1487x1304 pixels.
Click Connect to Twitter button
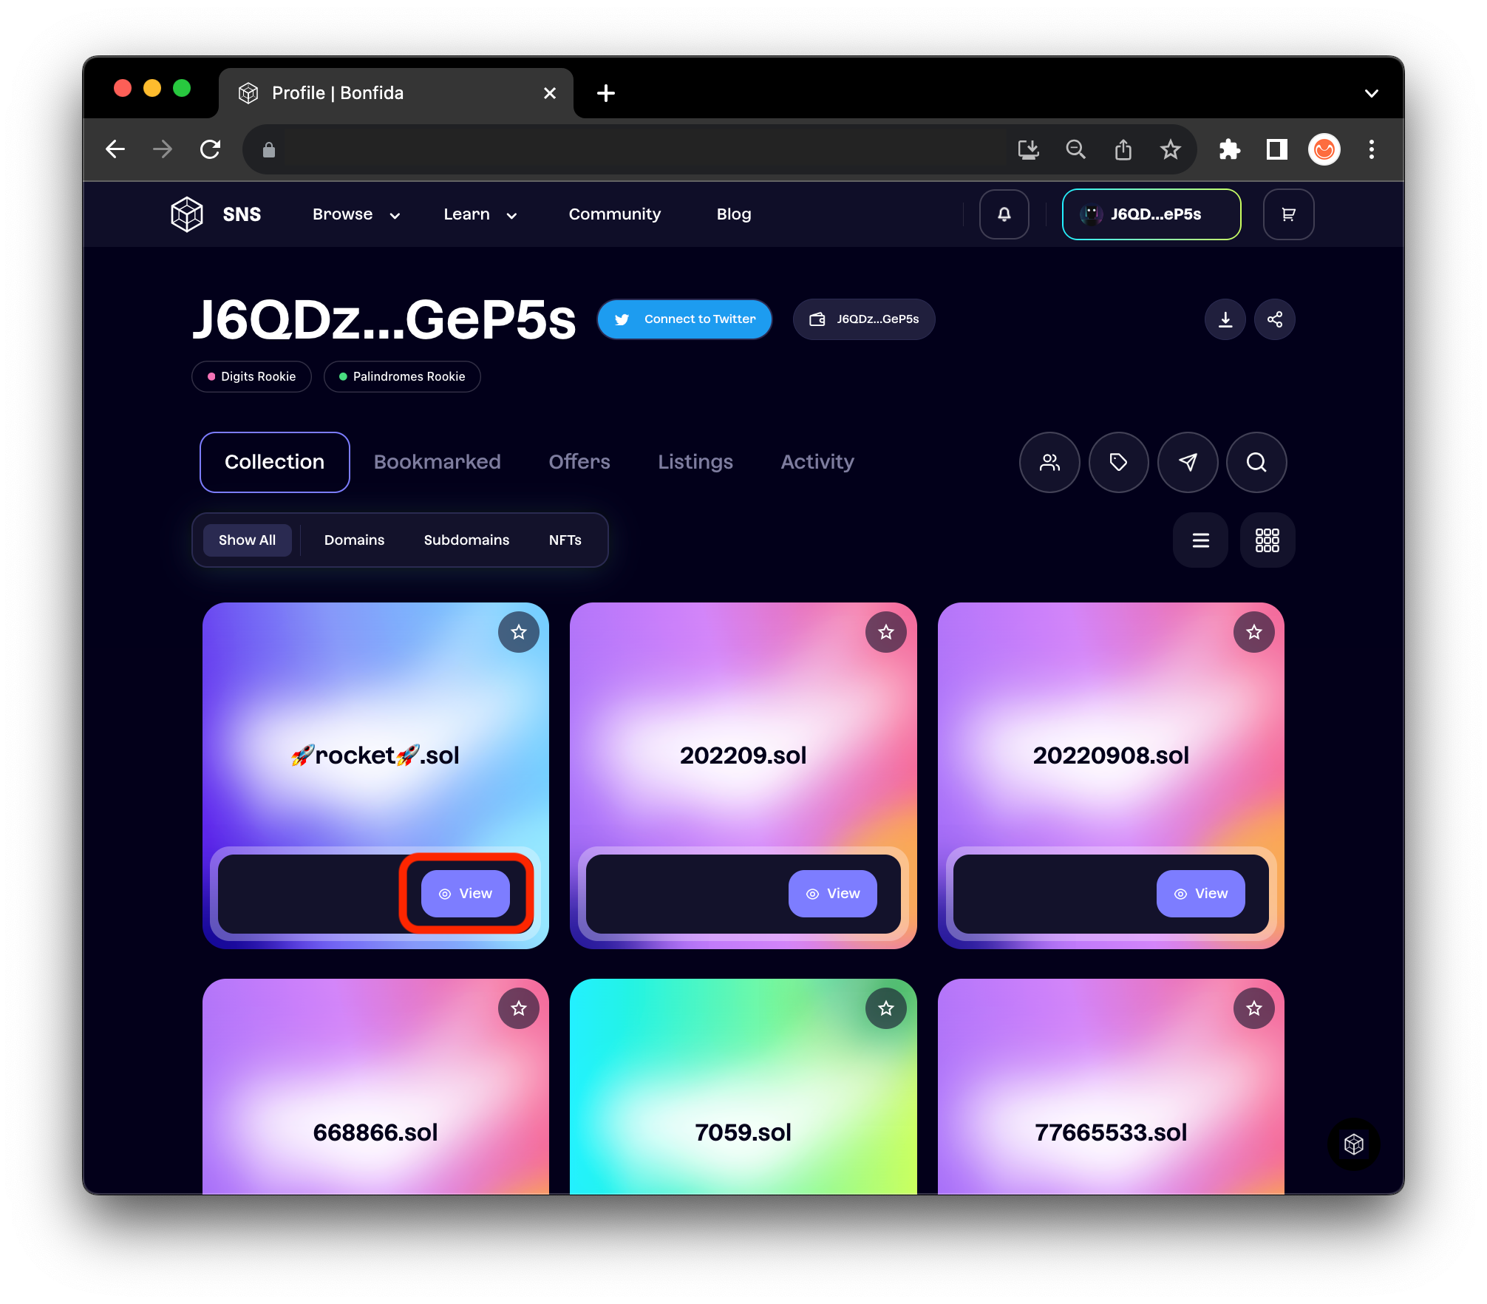click(x=684, y=319)
